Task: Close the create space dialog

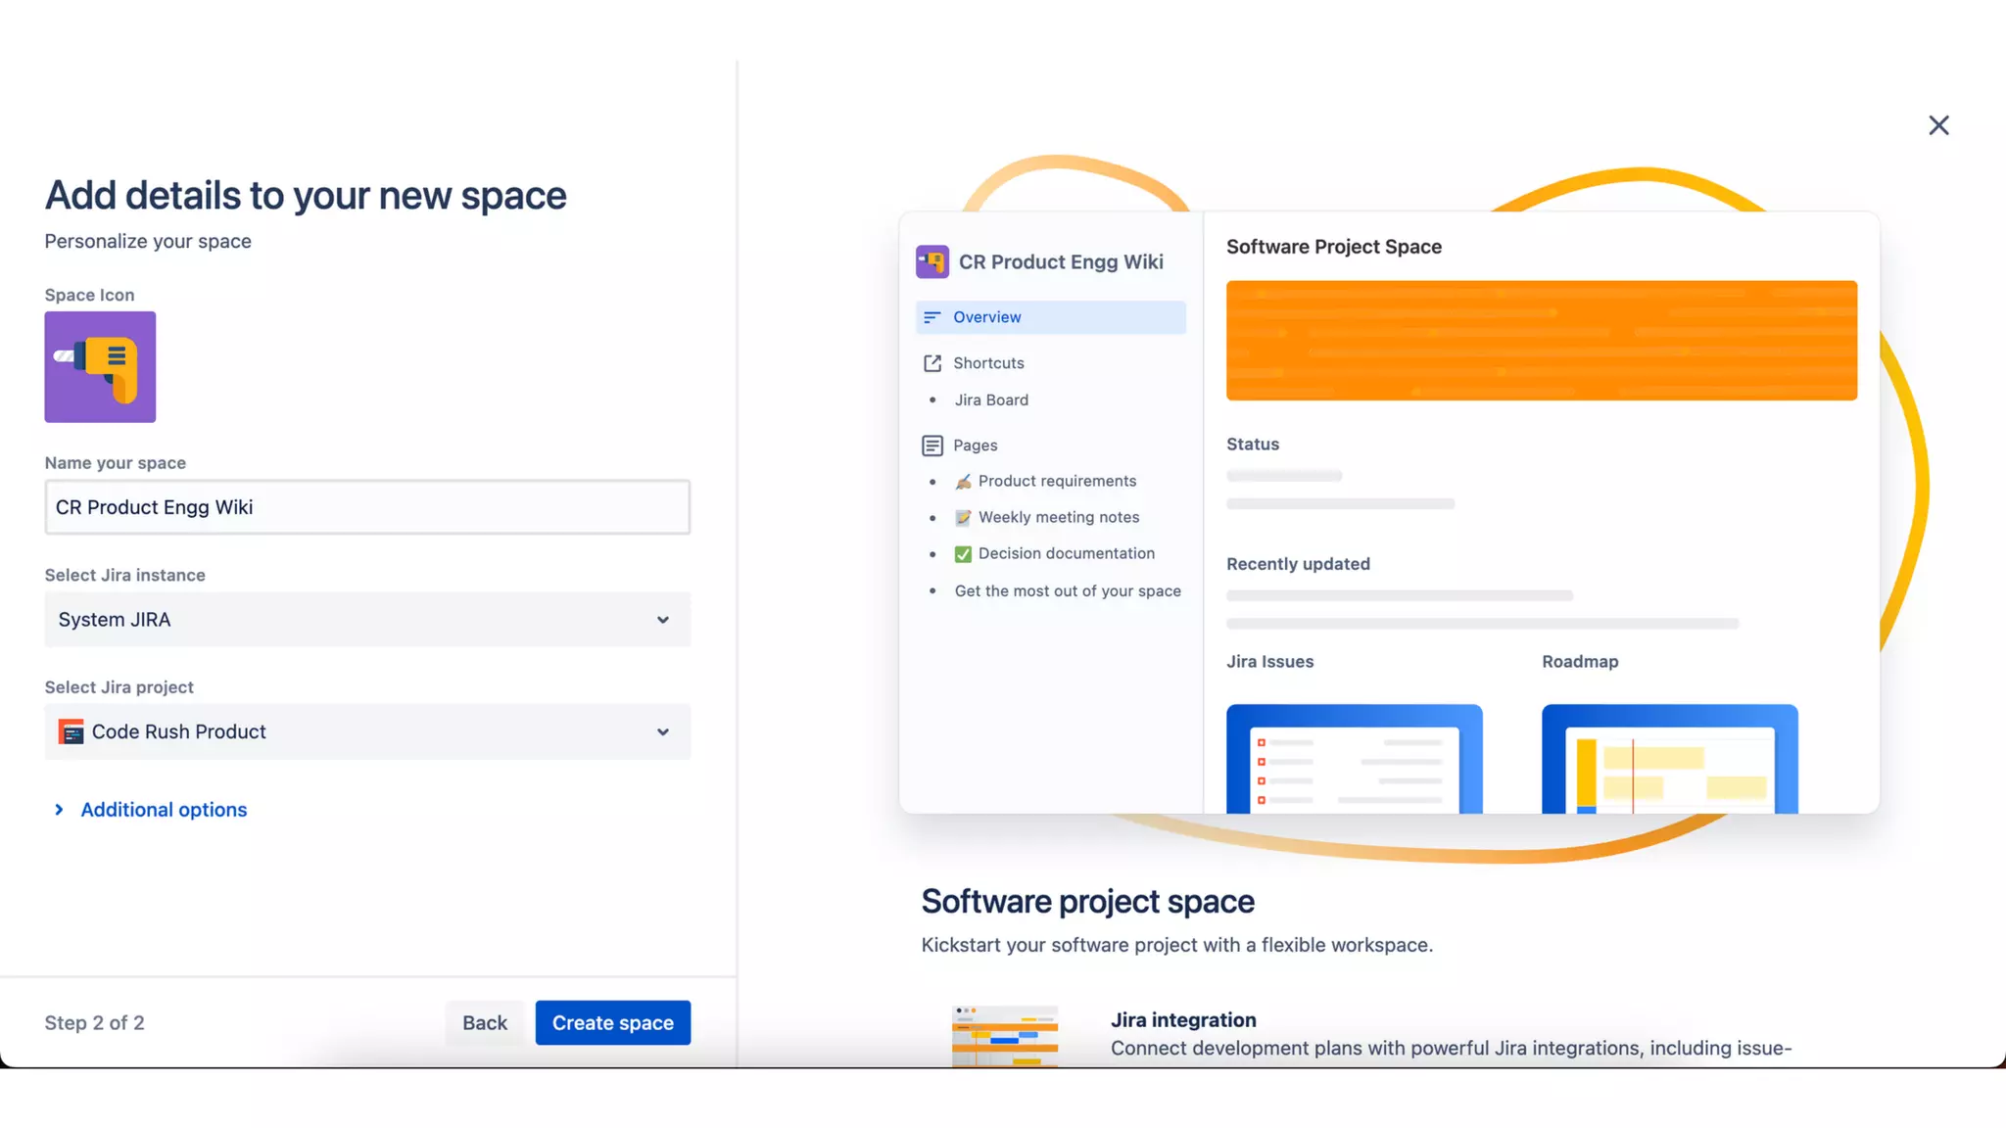Action: click(1937, 125)
